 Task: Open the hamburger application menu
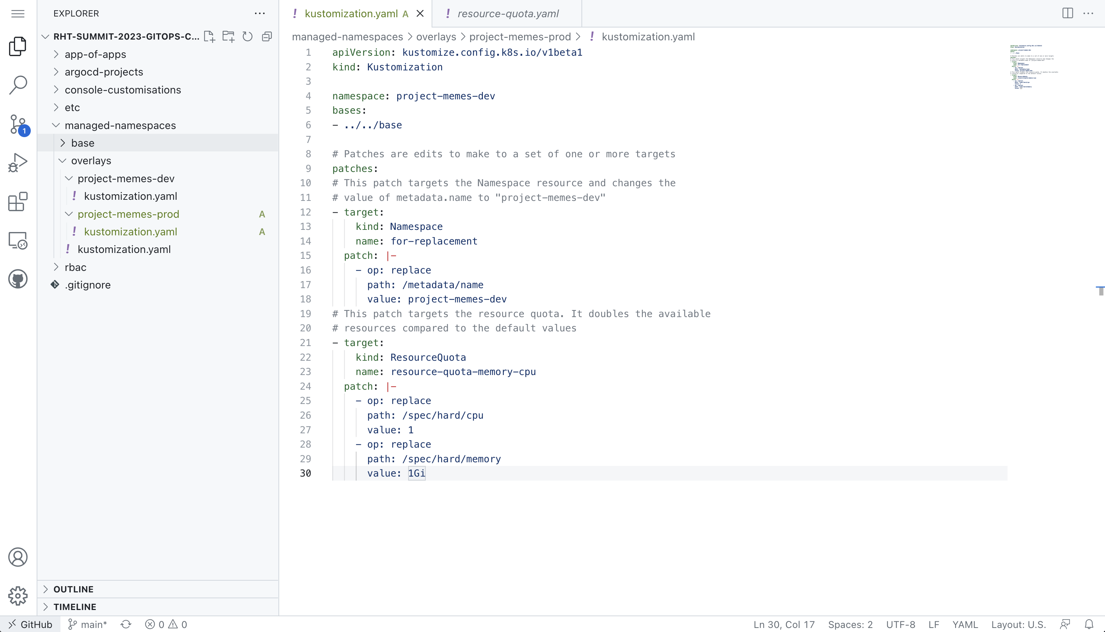pyautogui.click(x=18, y=14)
